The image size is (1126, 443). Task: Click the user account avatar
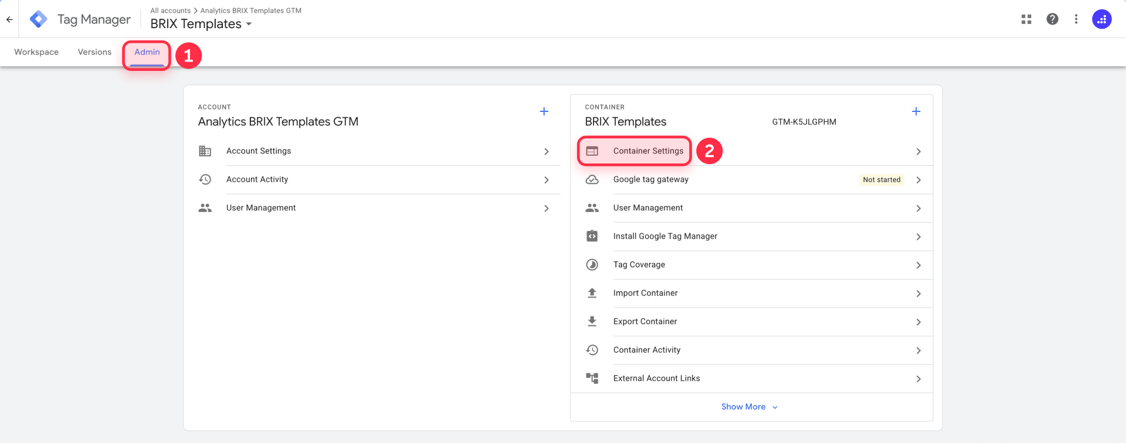[x=1102, y=19]
